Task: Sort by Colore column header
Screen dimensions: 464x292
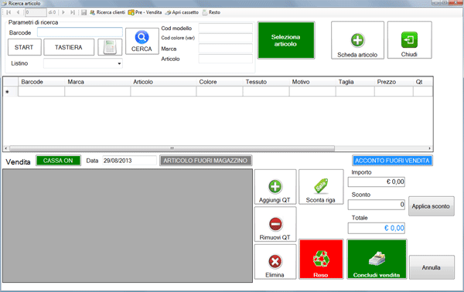Action: 220,82
